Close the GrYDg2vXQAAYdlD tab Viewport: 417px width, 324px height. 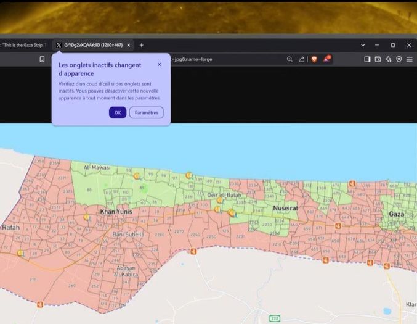[128, 45]
